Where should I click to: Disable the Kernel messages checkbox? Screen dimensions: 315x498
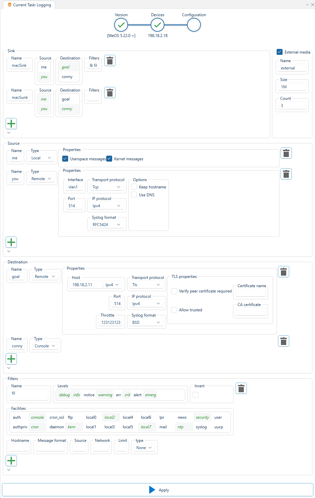tap(109, 159)
